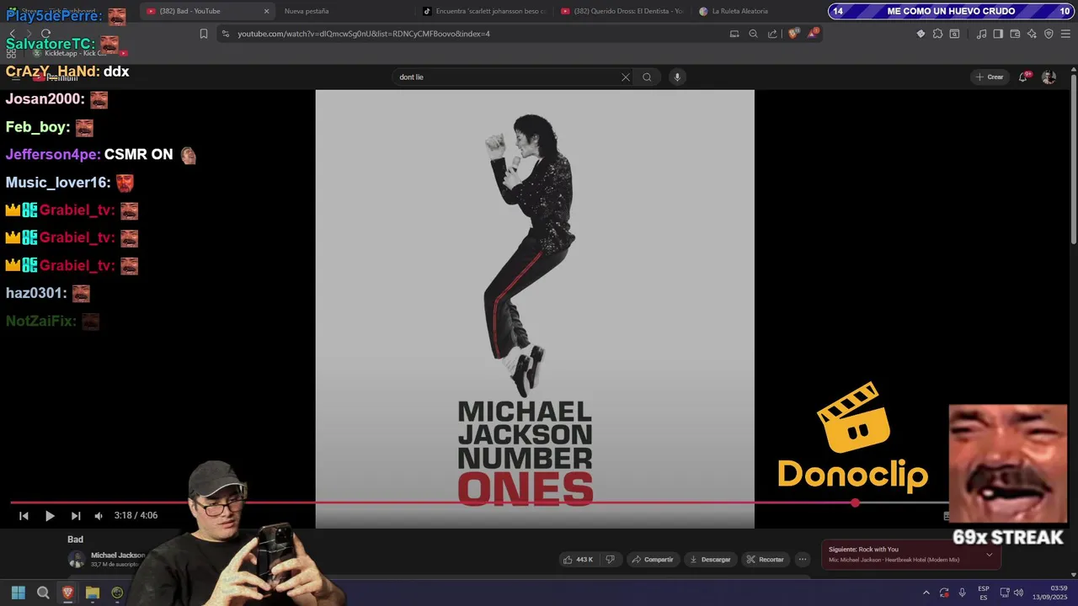Expand the 'Siguiente: Rock with You' playlist panel
The height and width of the screenshot is (606, 1078).
pyautogui.click(x=990, y=555)
